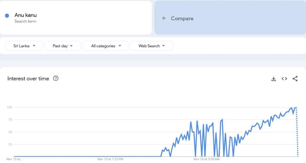This screenshot has width=306, height=163.
Task: Open the Web Search type dropdown
Action: point(152,46)
